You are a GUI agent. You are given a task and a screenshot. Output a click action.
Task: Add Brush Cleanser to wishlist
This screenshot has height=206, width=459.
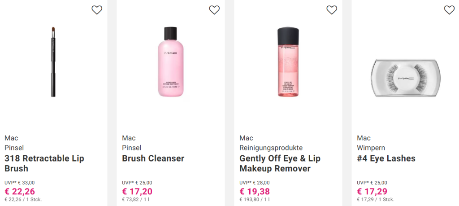tap(214, 10)
